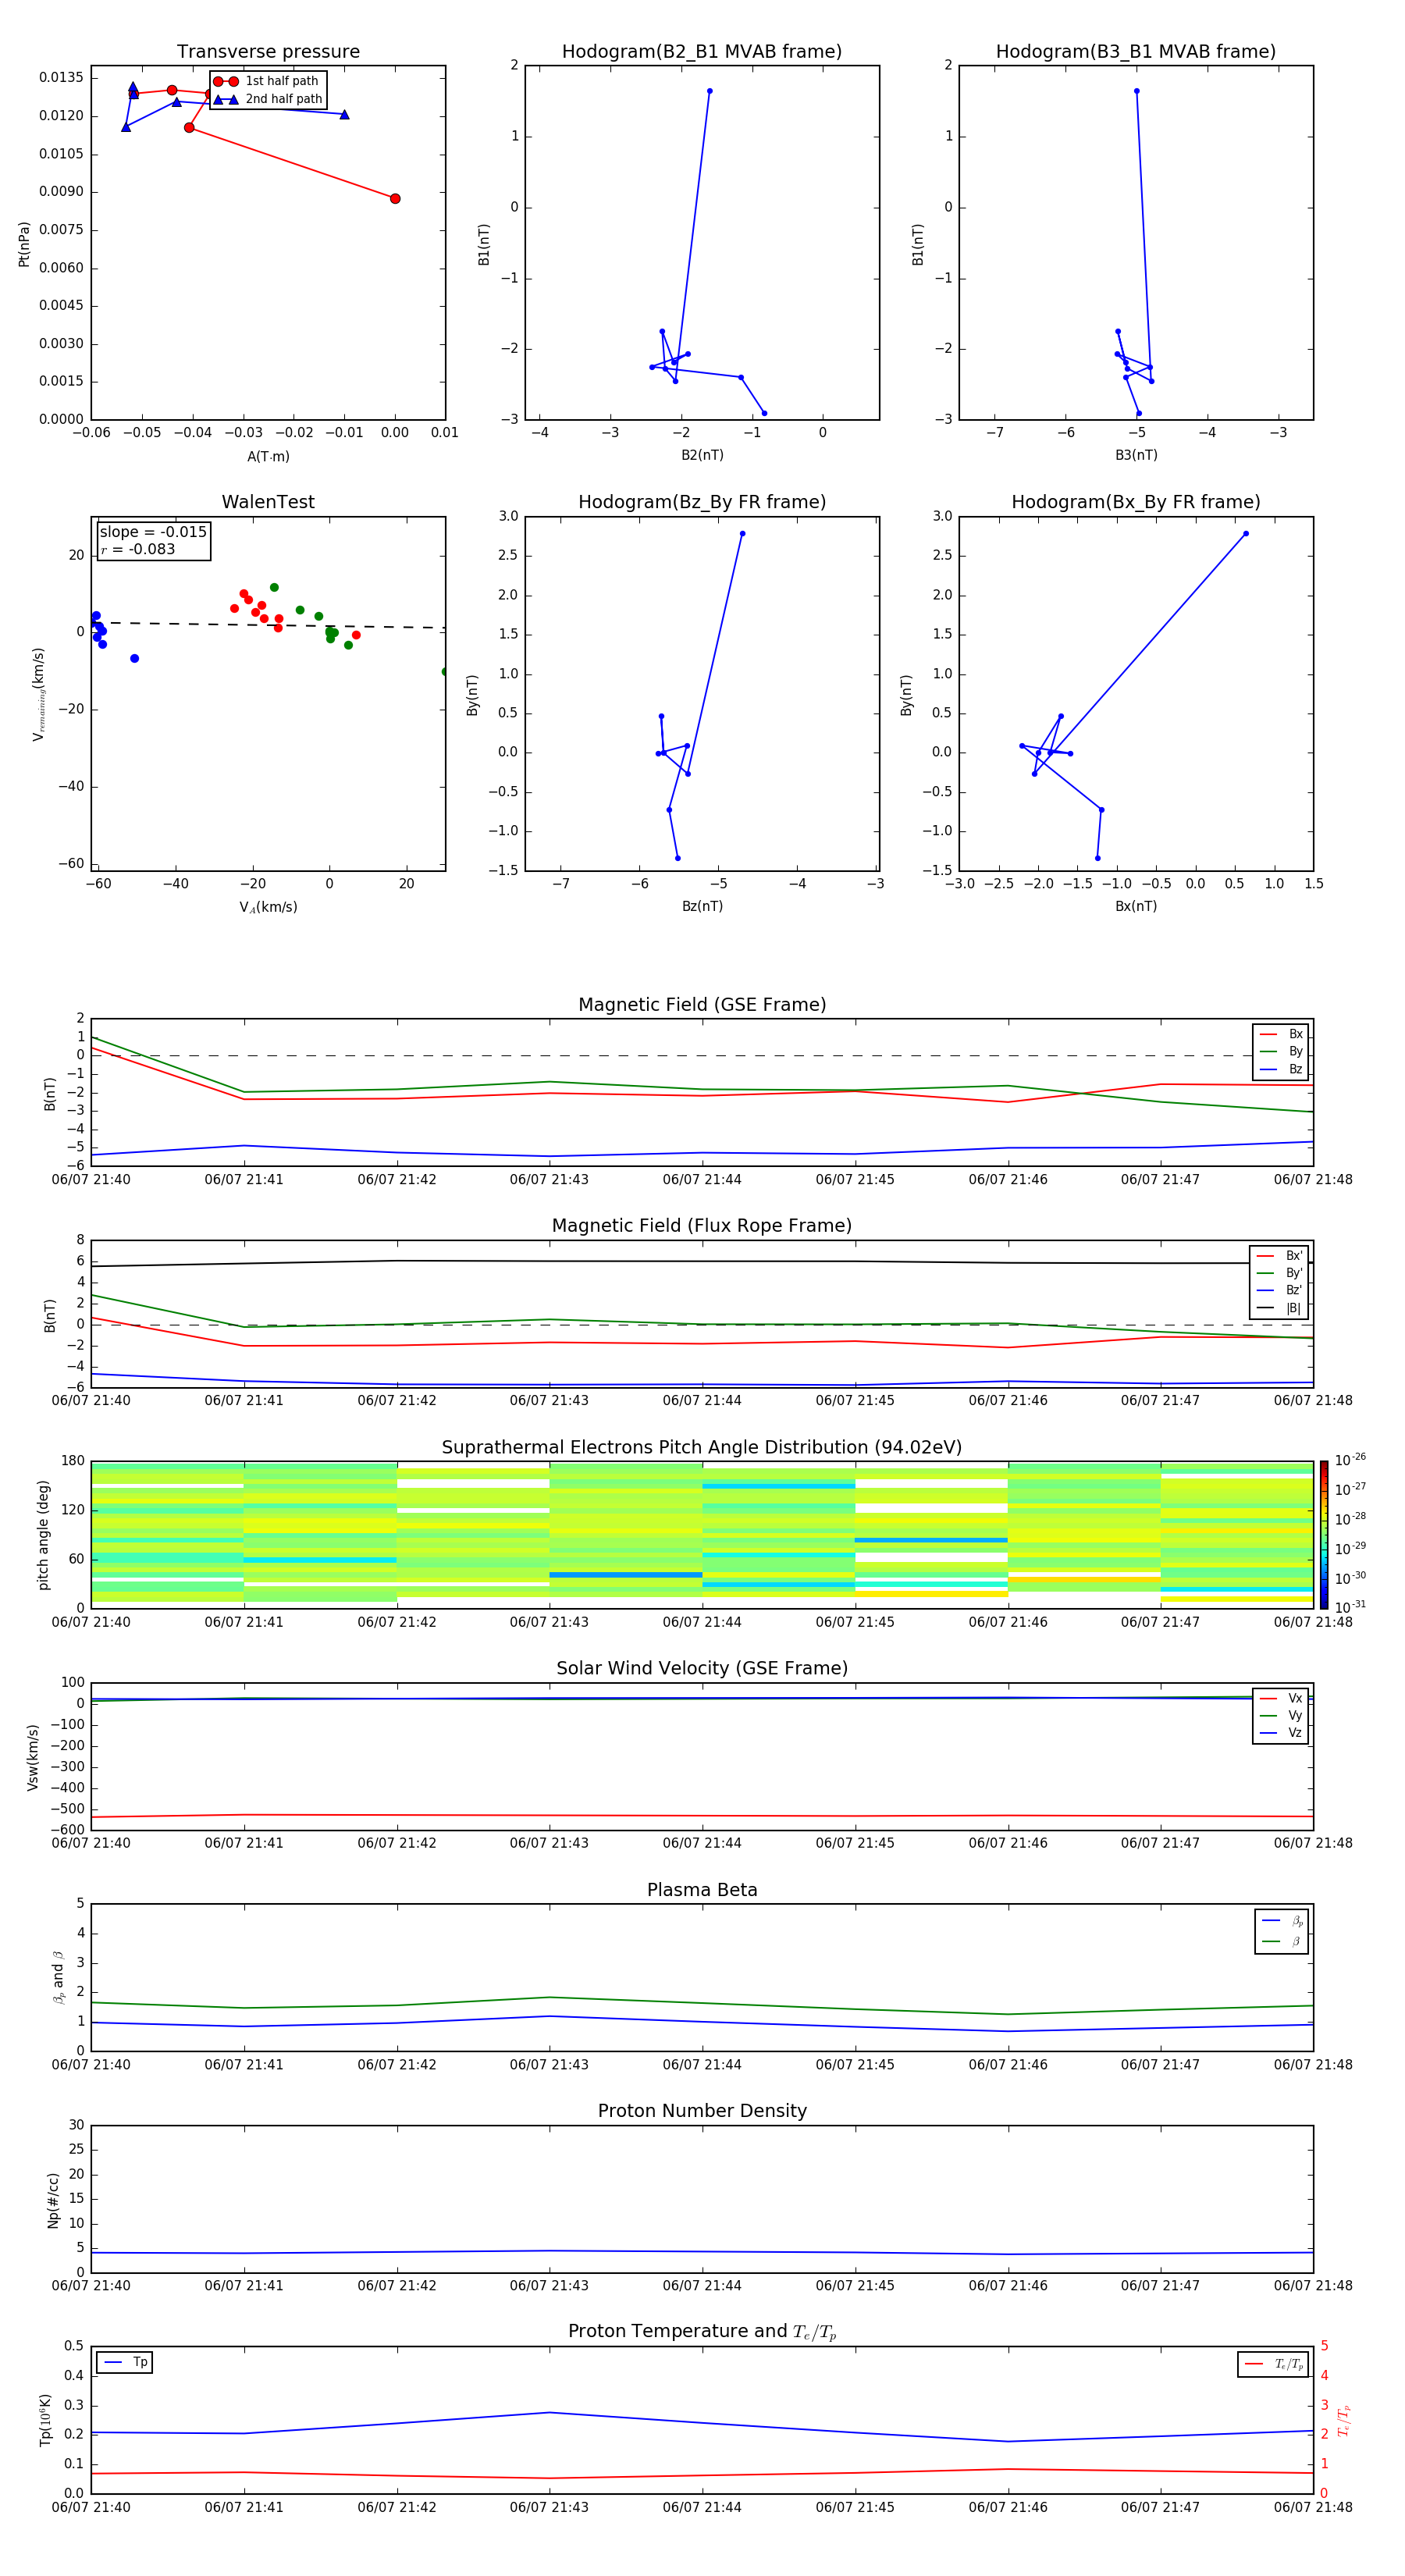Select the "Magnetic Field (GSE Frame)" title
This screenshot has height=2576, width=1405.
click(702, 1005)
